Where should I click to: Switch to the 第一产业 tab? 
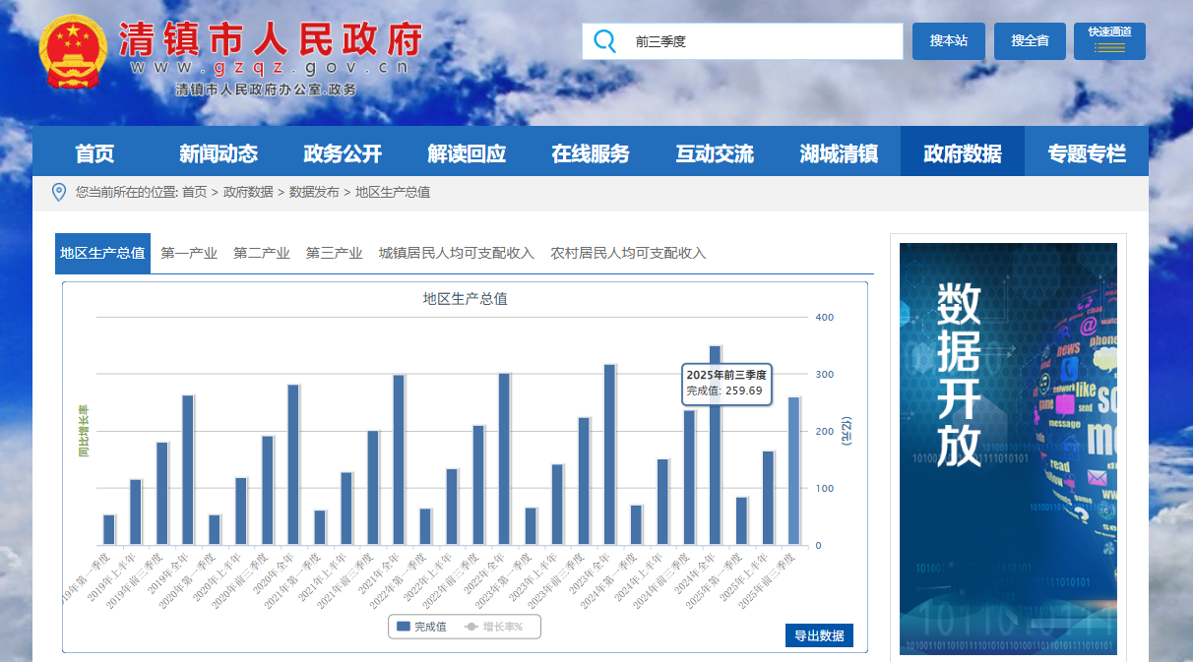[x=189, y=254]
